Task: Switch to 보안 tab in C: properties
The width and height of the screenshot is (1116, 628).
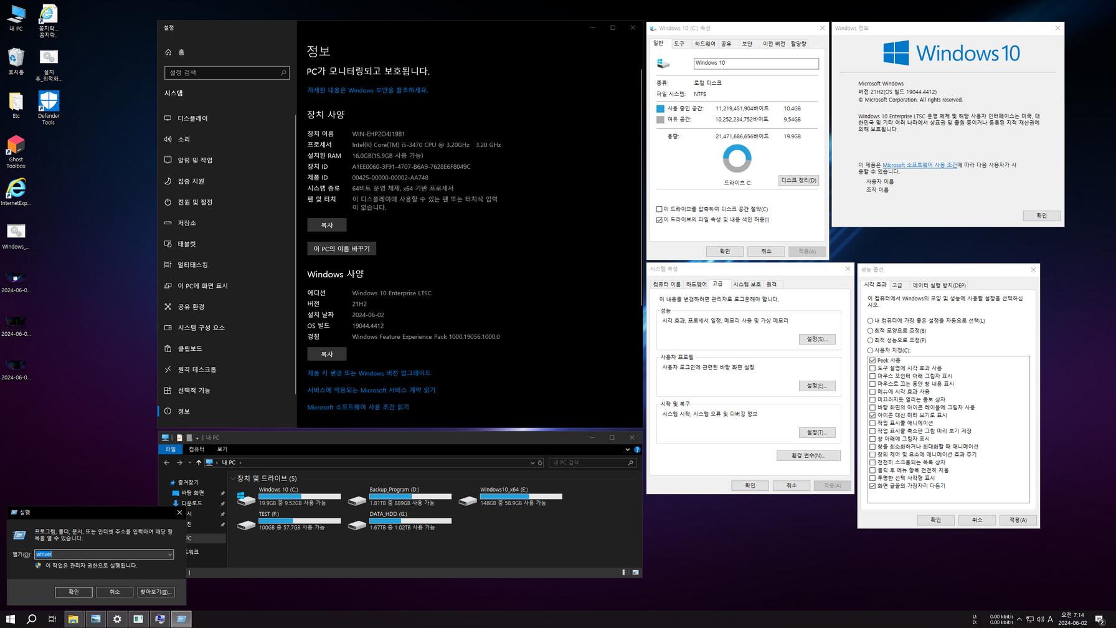Action: point(747,44)
